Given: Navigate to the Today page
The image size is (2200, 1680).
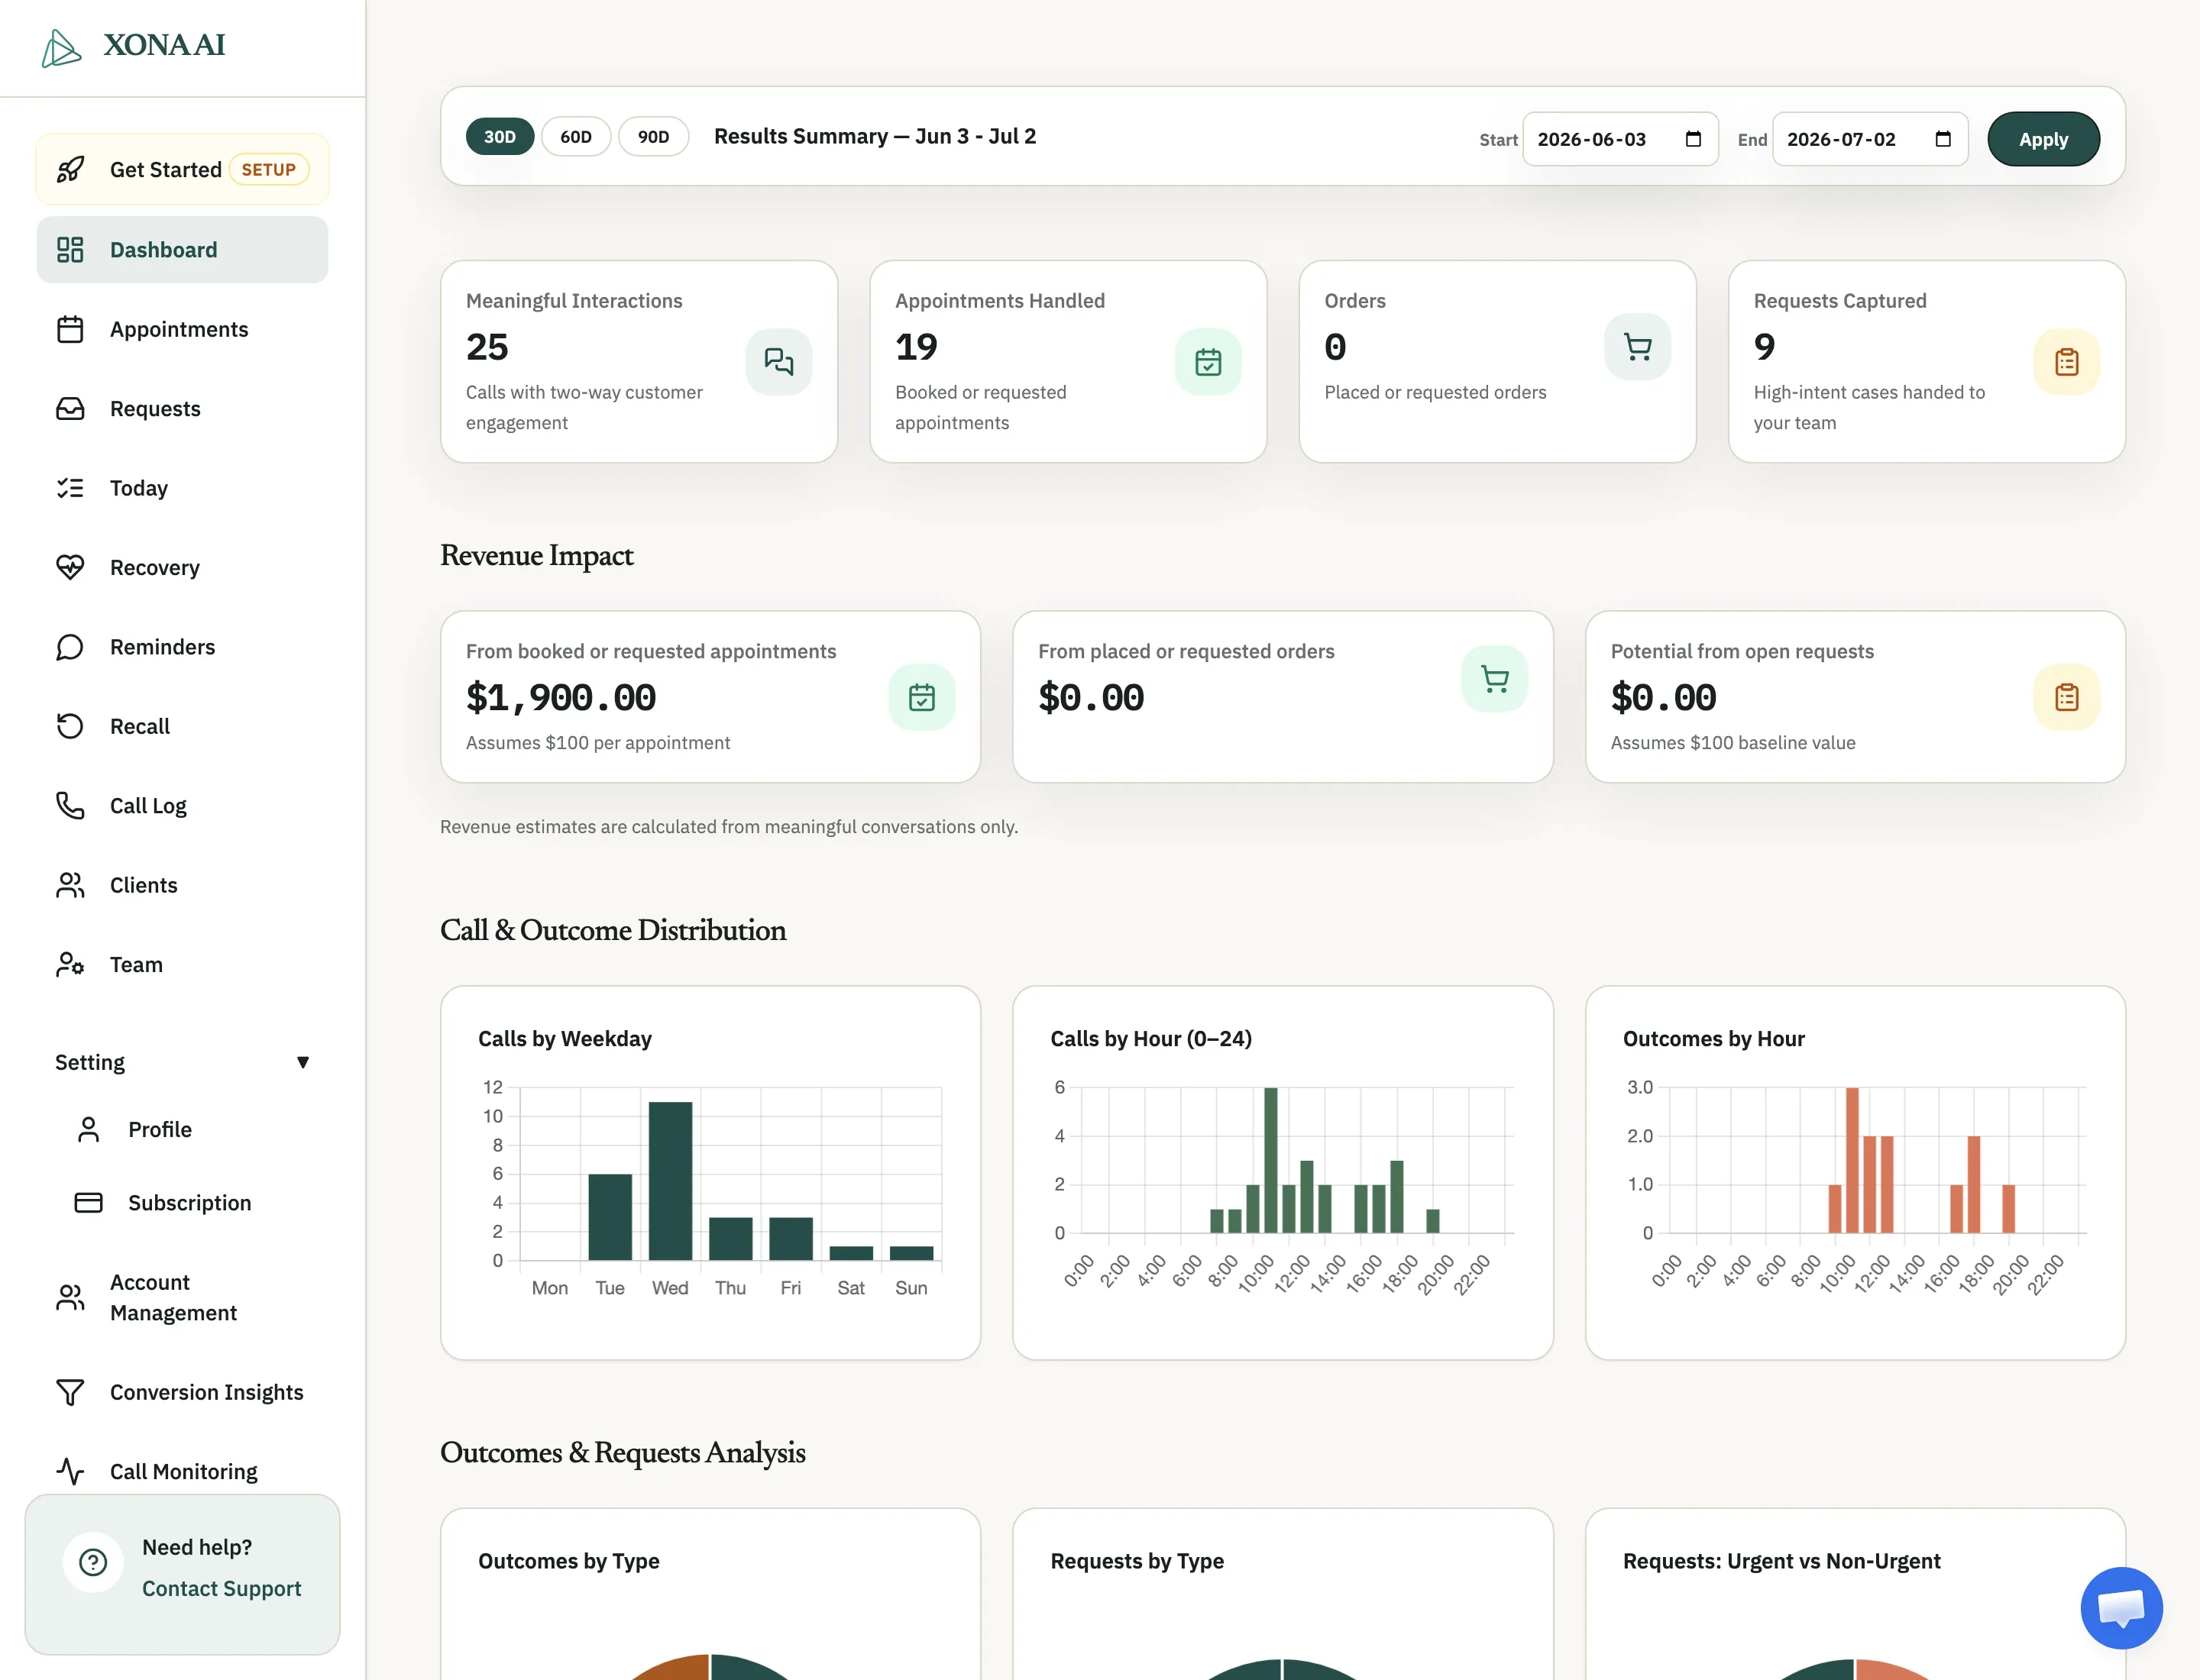Looking at the screenshot, I should pos(182,488).
